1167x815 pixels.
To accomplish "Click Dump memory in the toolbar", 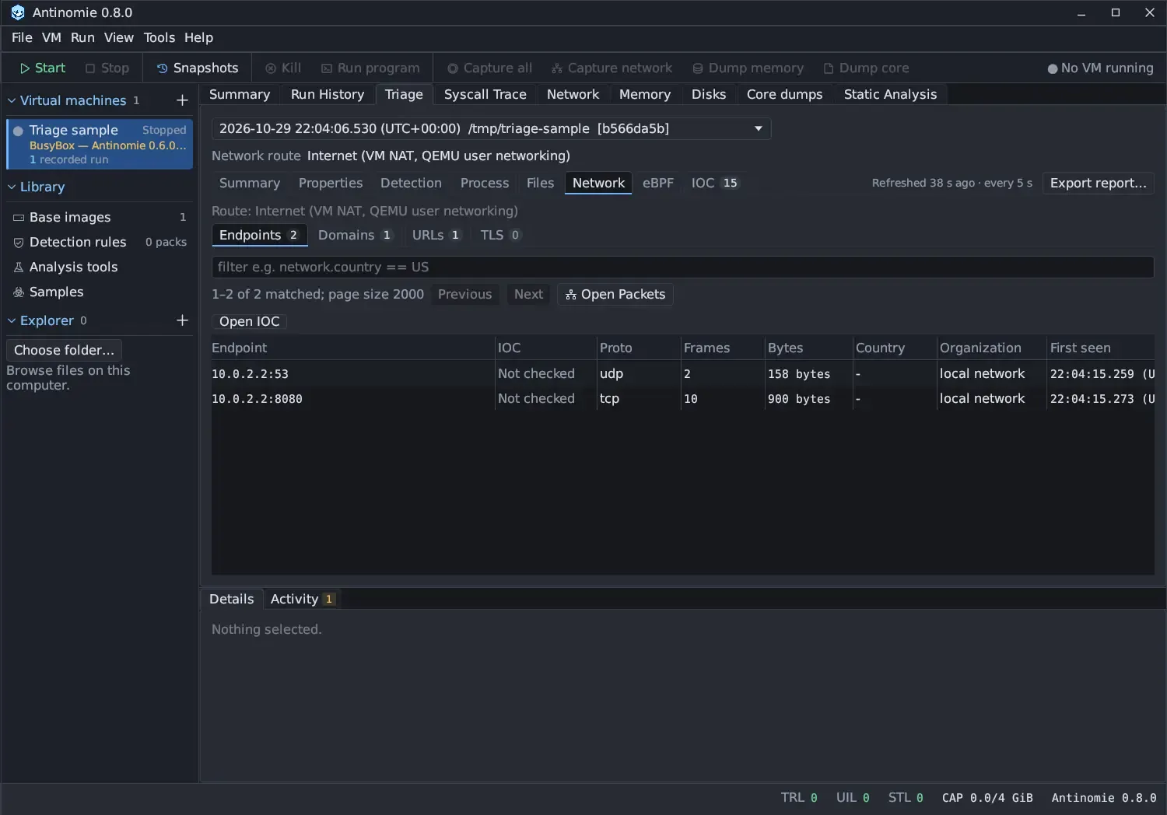I will [x=748, y=68].
